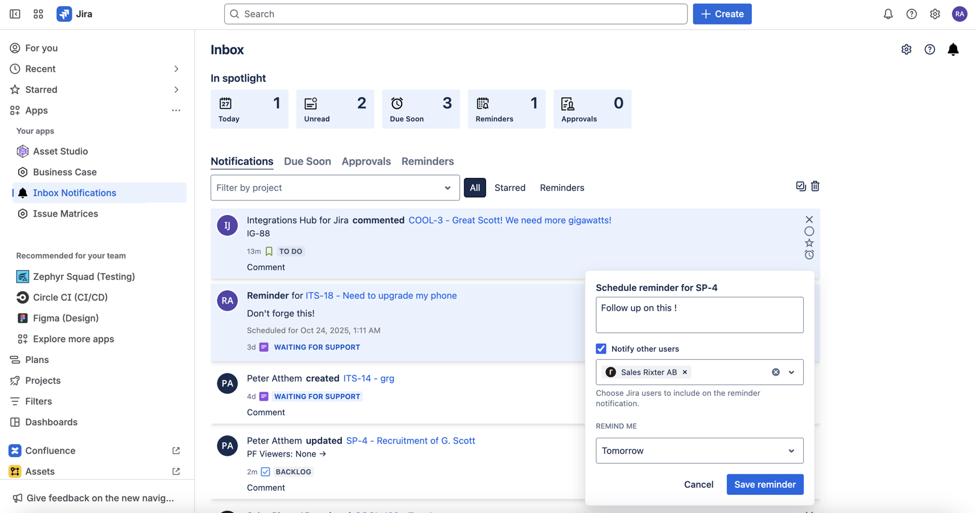Open the app switcher grid icon
976x513 pixels.
38,14
